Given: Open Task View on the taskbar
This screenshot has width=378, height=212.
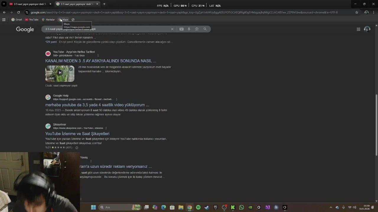Looking at the screenshot, I should pos(146,207).
